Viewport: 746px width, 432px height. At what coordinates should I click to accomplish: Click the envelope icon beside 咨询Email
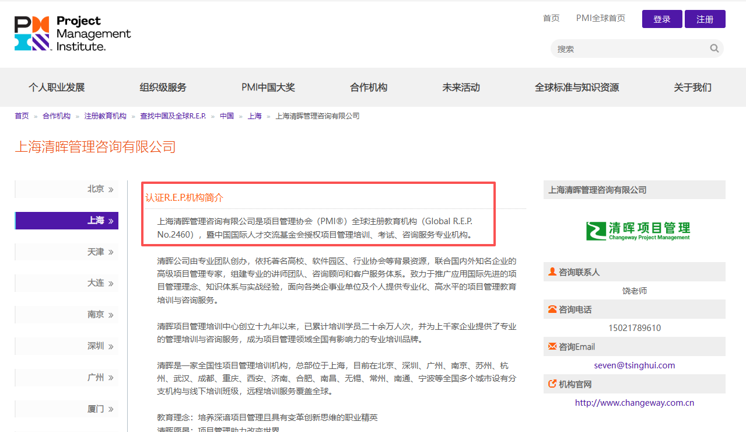[552, 346]
